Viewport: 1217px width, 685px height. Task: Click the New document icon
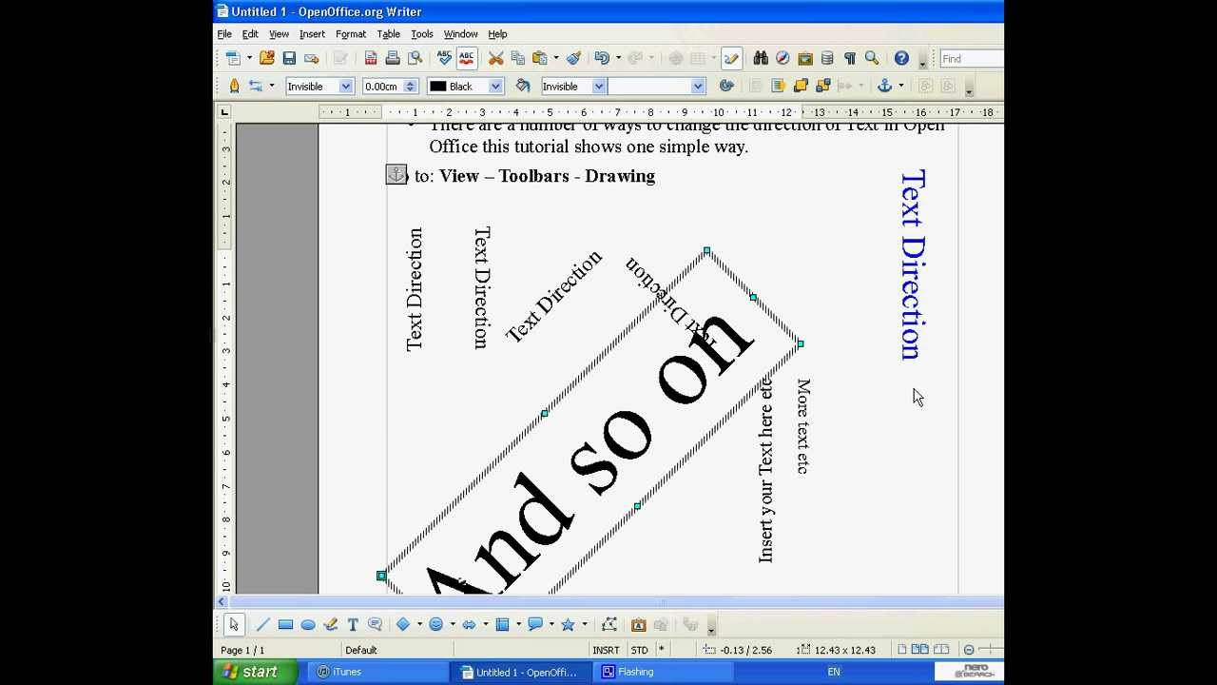pos(233,59)
